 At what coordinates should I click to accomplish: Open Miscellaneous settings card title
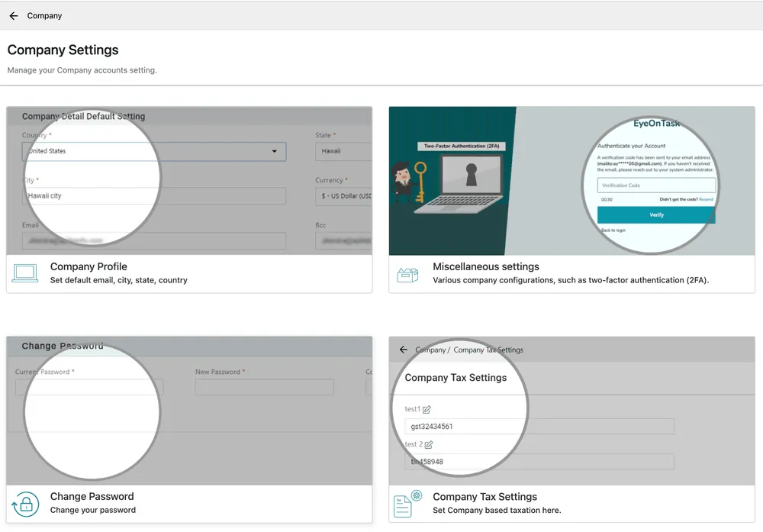485,266
